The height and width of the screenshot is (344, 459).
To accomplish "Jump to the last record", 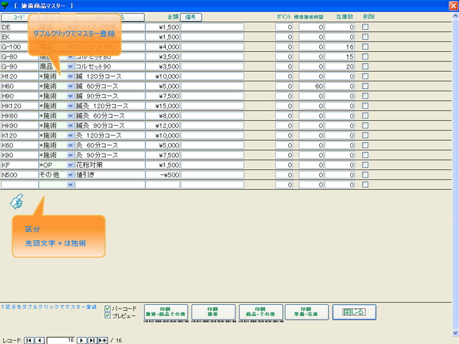I will point(92,340).
